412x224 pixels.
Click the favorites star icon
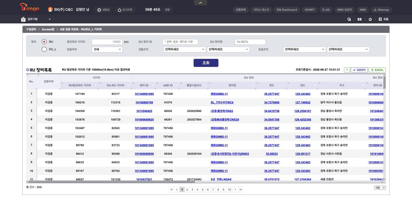pos(370,19)
